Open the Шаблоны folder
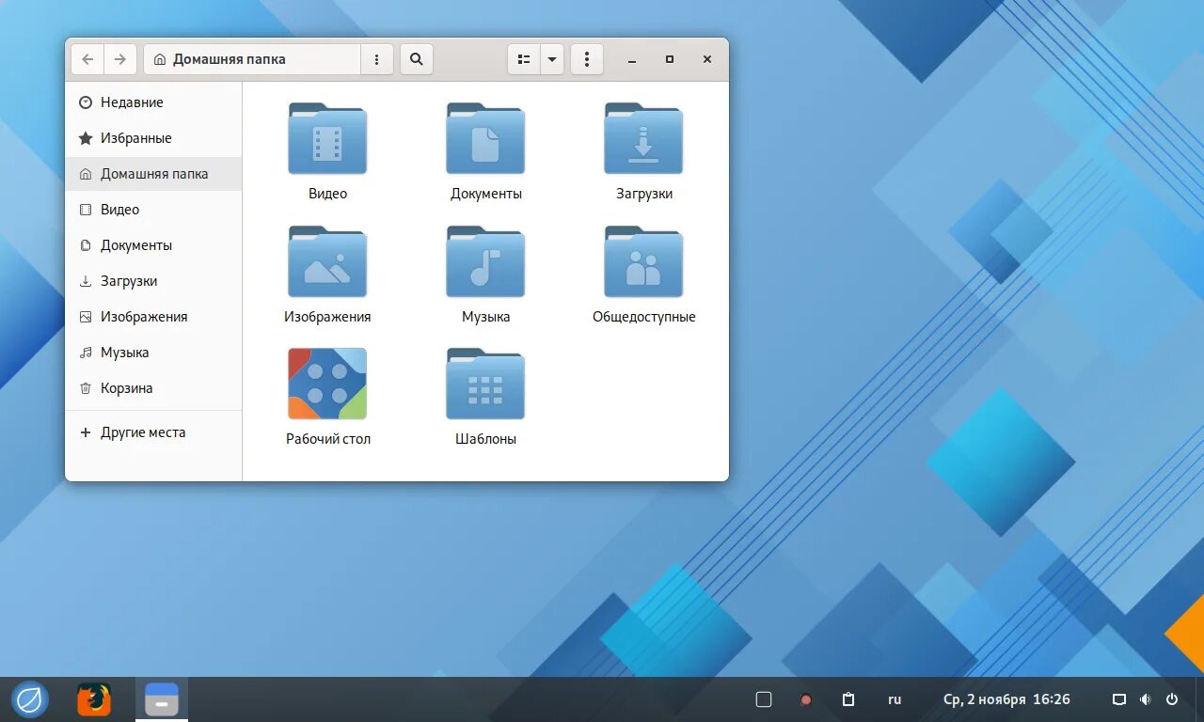Screen dimensions: 1204x722 click(485, 383)
